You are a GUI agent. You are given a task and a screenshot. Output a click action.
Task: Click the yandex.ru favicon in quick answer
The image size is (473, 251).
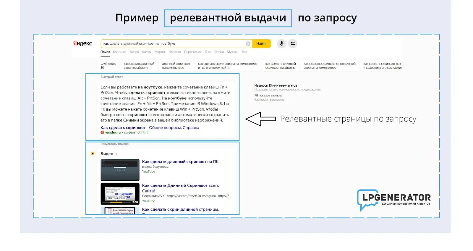[102, 132]
